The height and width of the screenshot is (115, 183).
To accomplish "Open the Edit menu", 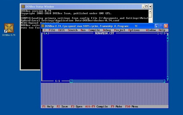I will point(61,30).
